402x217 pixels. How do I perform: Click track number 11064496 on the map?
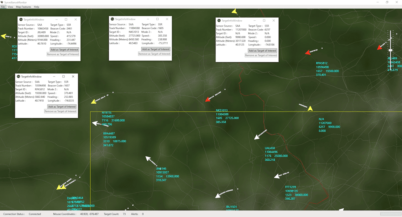tap(271, 152)
